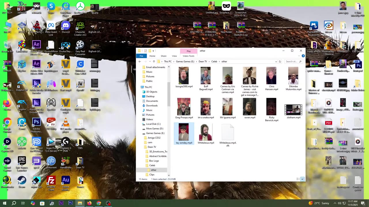
Task: Open the Quick Access Toolbar customize dropdown
Action: (x=153, y=51)
